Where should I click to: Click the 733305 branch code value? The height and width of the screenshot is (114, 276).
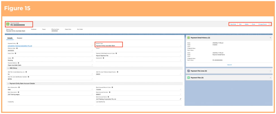point(98,89)
